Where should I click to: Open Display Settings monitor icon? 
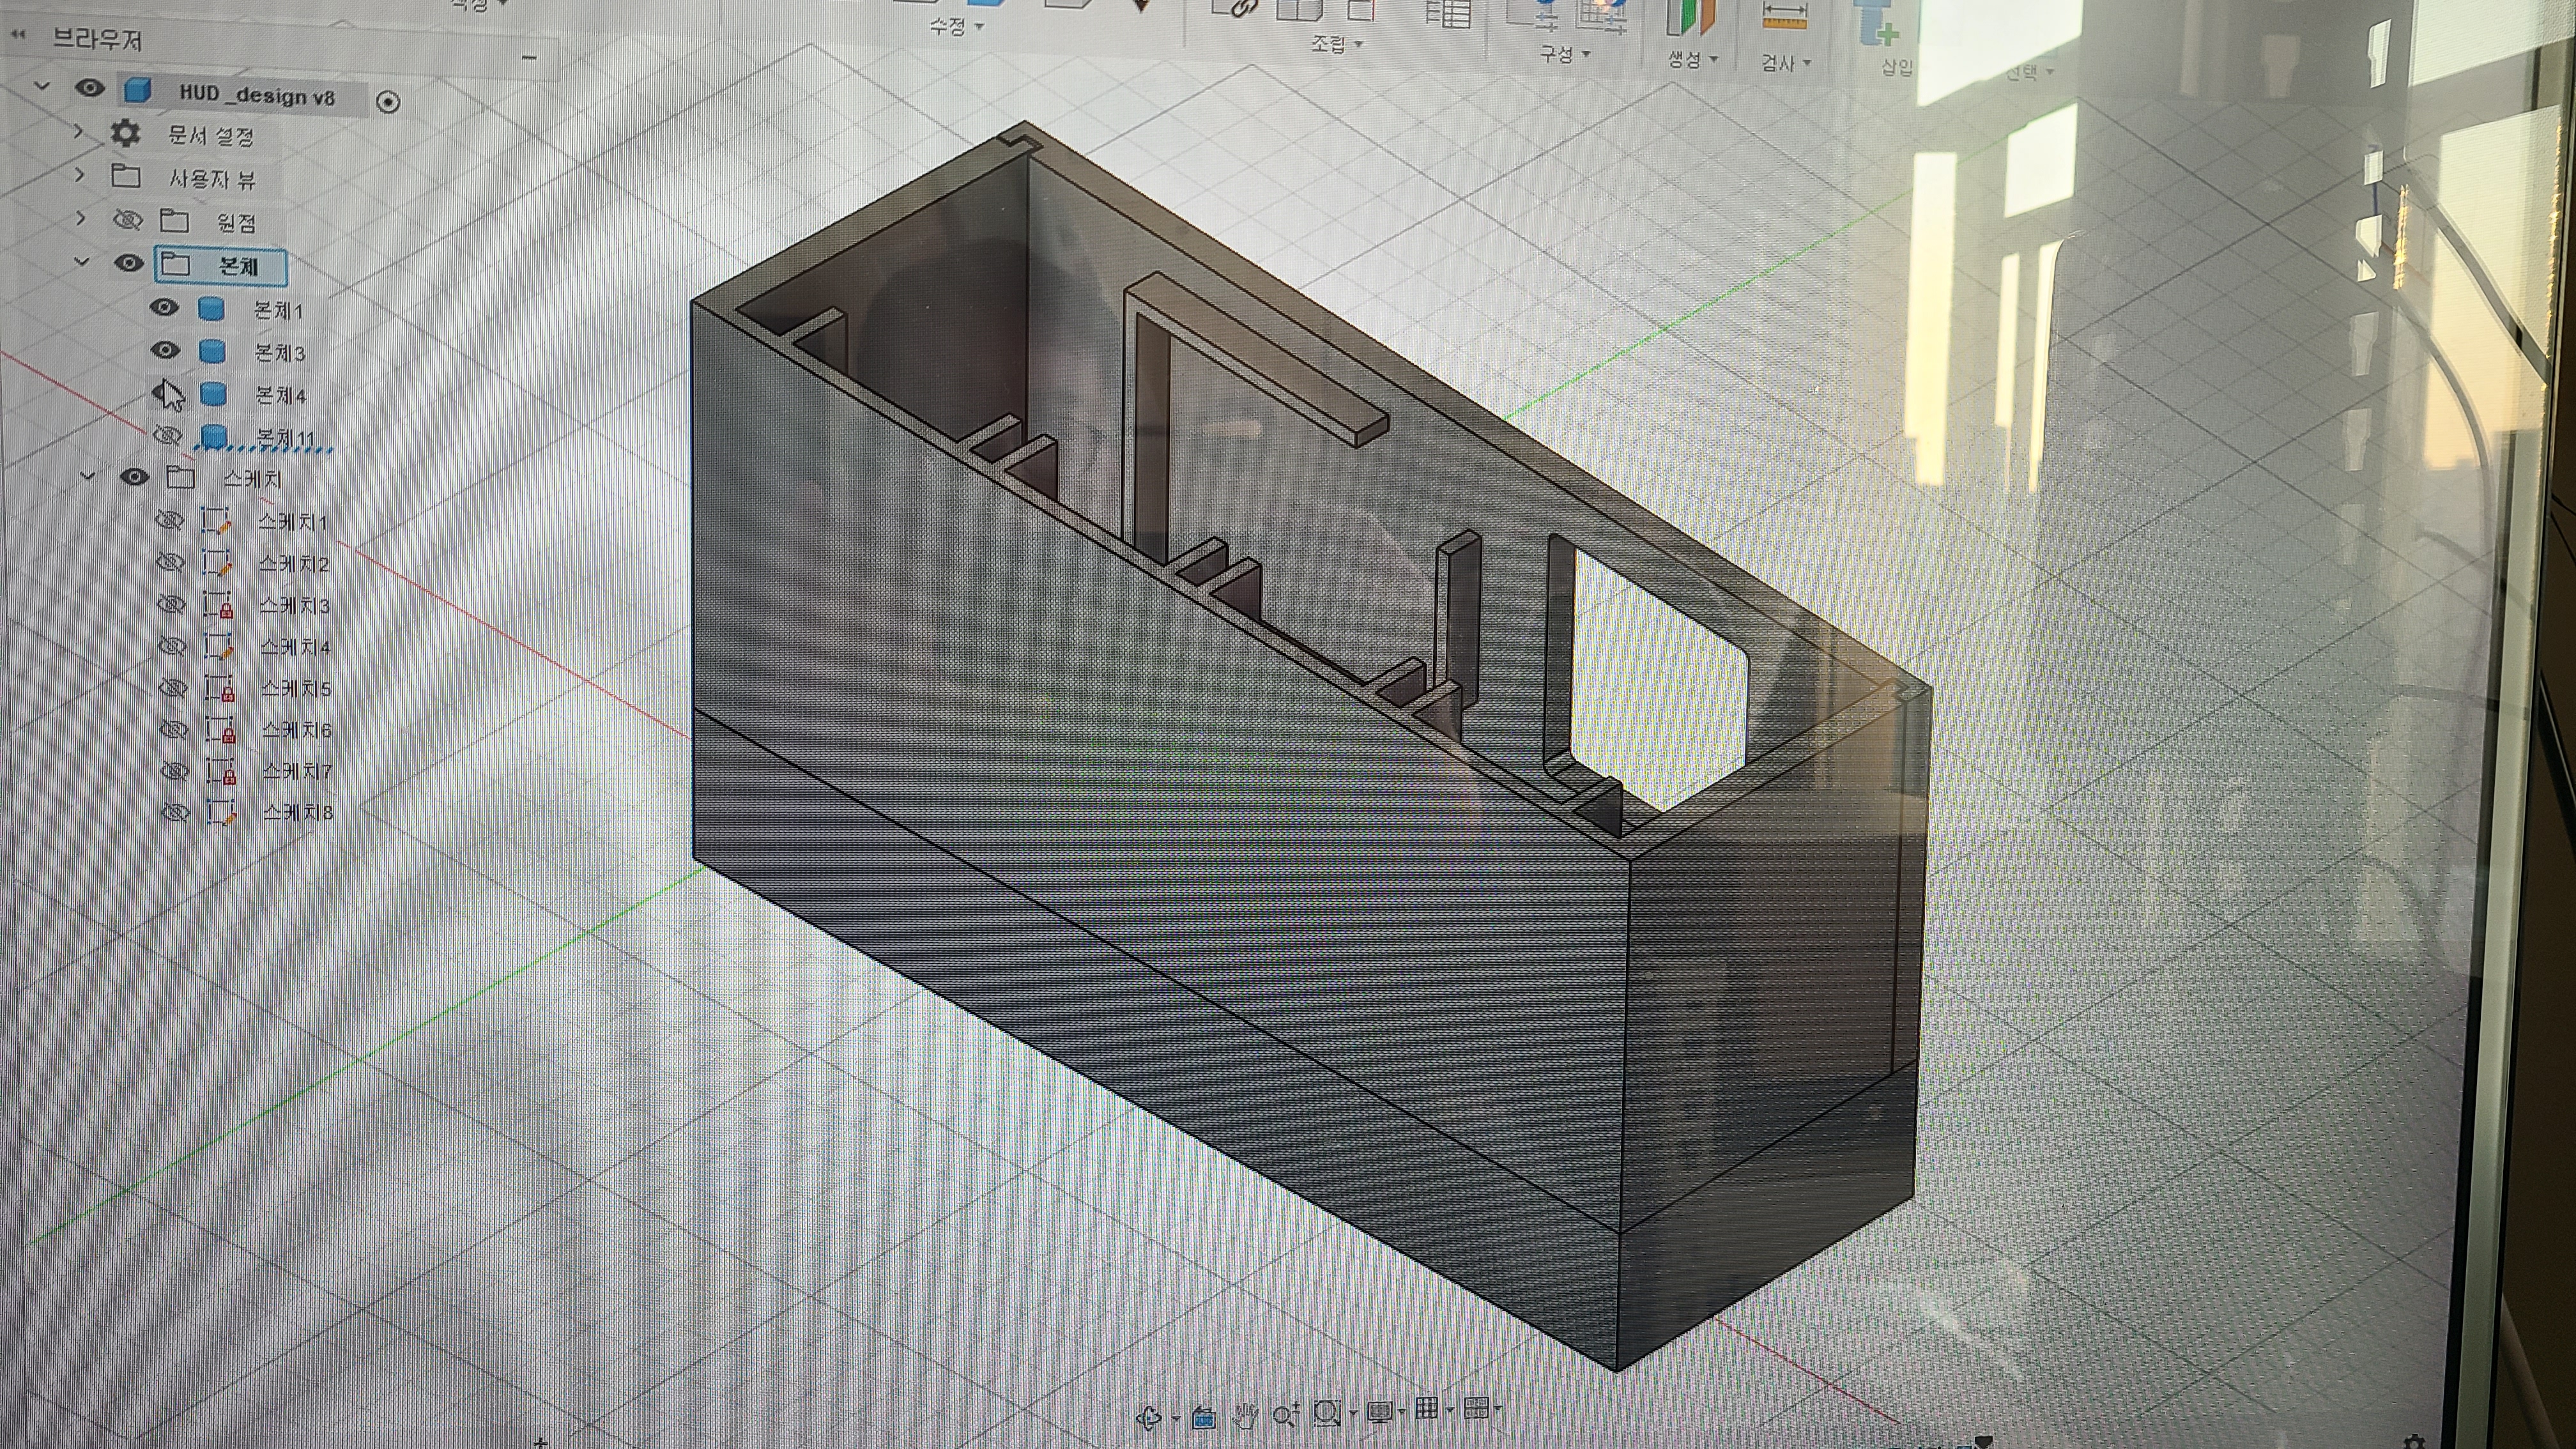pyautogui.click(x=1379, y=1411)
